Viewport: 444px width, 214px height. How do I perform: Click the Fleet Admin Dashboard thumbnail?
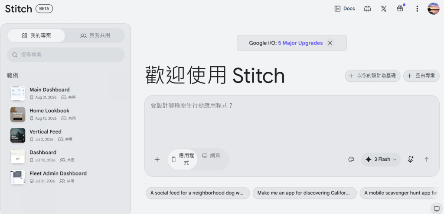point(18,177)
